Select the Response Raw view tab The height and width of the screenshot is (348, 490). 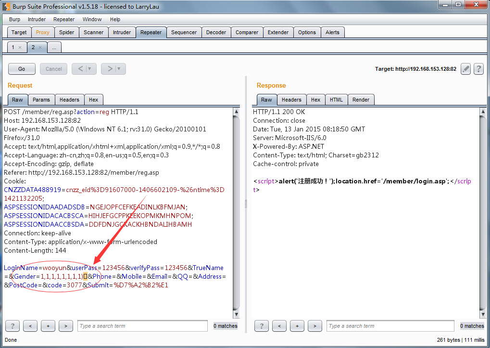coord(266,100)
